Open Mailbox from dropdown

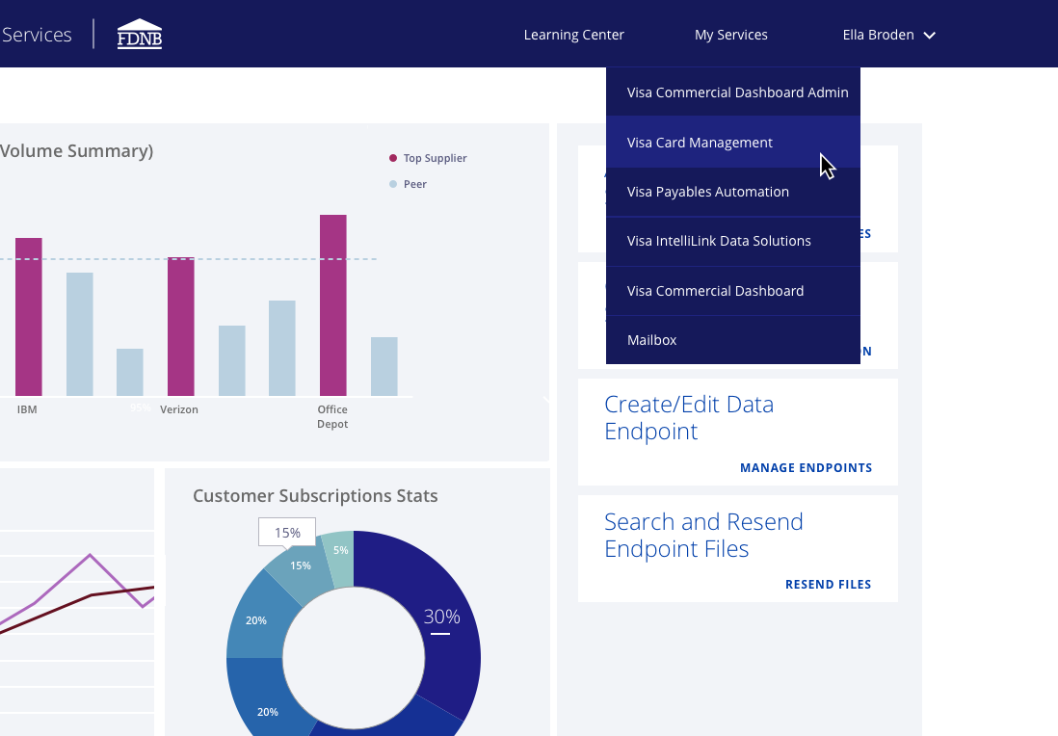[x=732, y=340]
